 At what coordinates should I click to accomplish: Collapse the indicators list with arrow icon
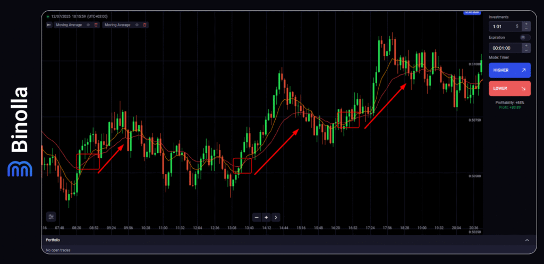(x=49, y=25)
